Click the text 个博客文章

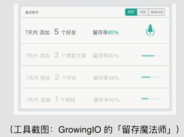pos(73,56)
